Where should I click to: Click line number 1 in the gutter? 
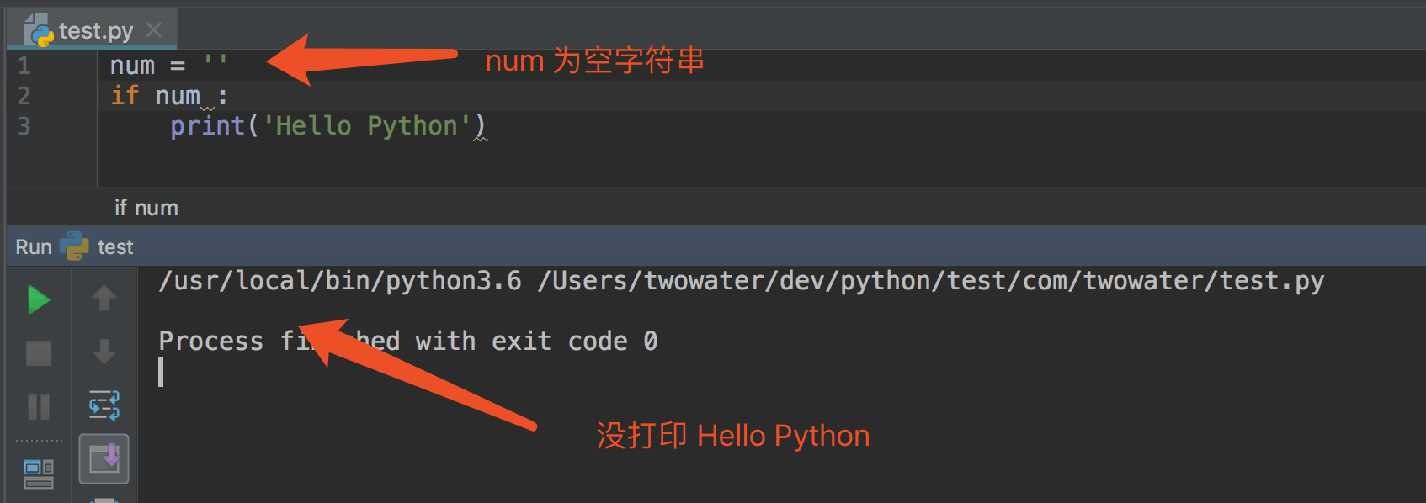[x=24, y=66]
